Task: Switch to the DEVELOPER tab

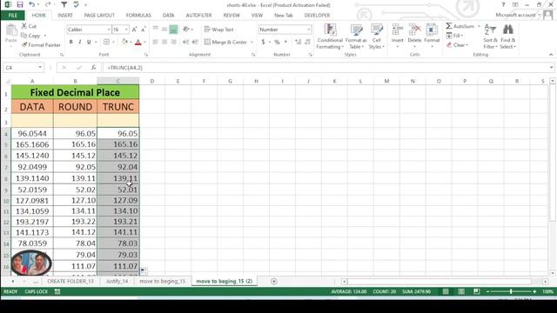Action: tap(317, 16)
